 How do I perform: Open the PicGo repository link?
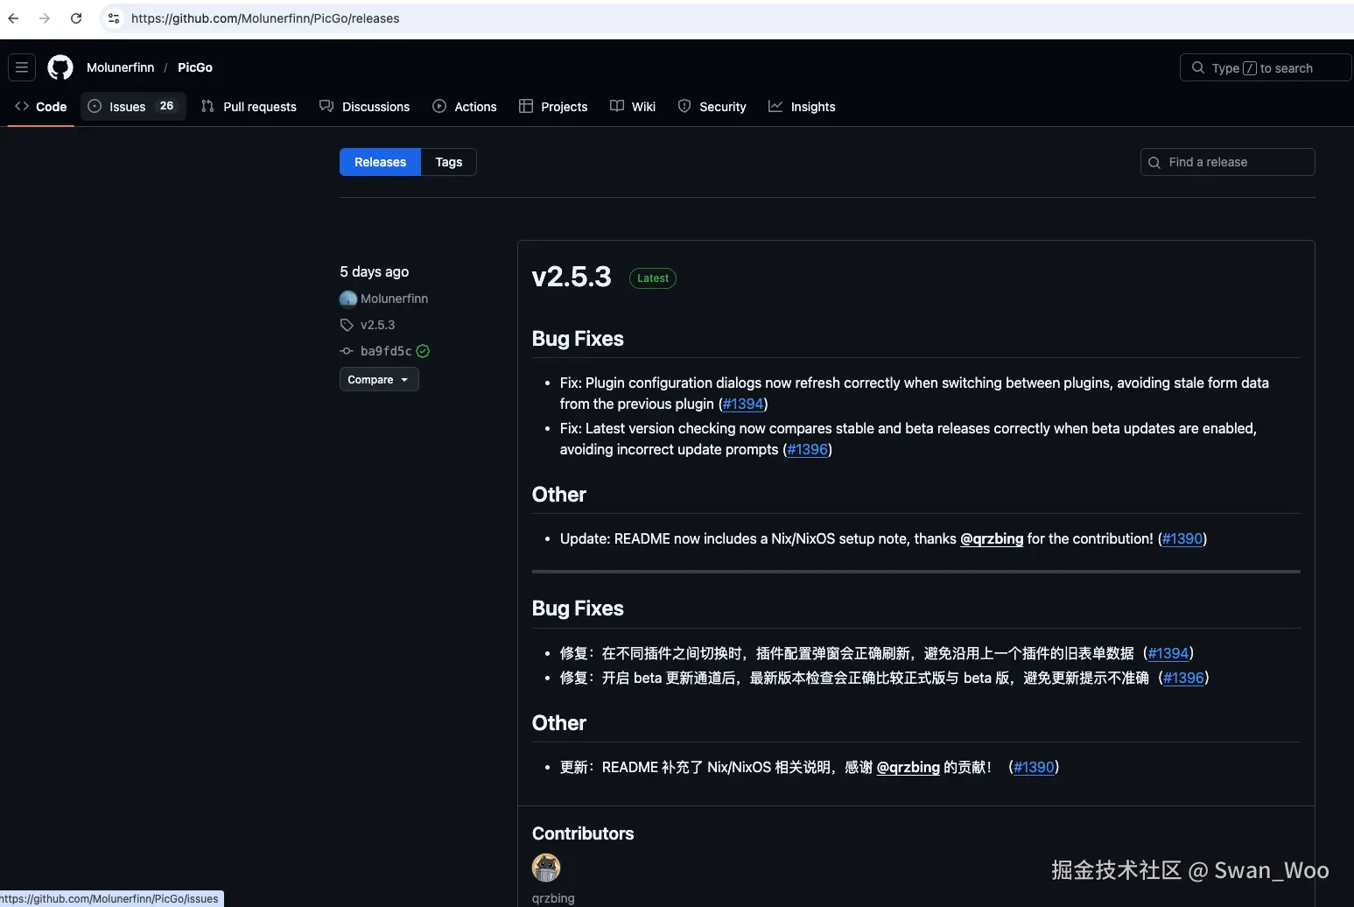(194, 67)
